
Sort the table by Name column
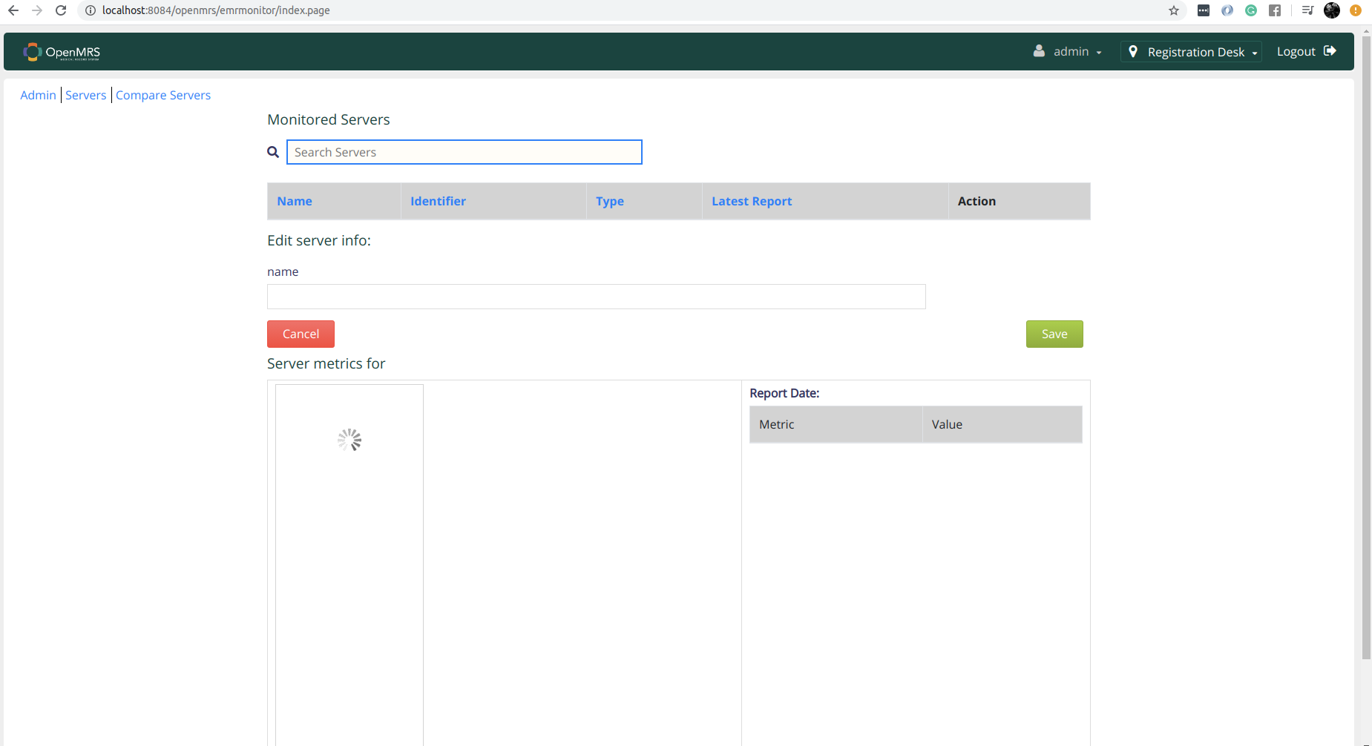pyautogui.click(x=295, y=201)
